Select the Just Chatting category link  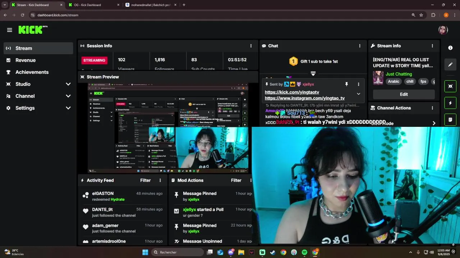[x=399, y=74]
